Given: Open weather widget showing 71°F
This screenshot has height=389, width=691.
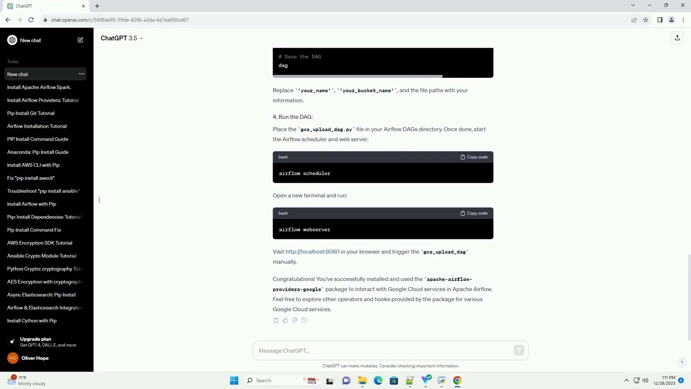Looking at the screenshot, I should (x=27, y=380).
